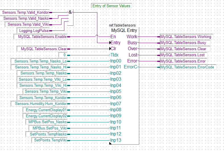Select the Inp02 input pin
Screen dimensions: 224x152
(116, 73)
